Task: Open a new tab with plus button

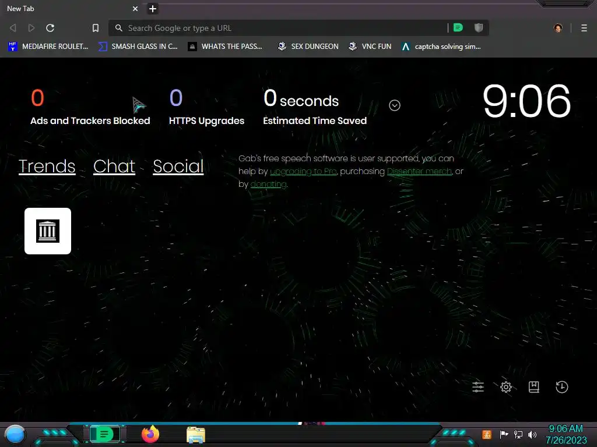Action: pos(153,9)
